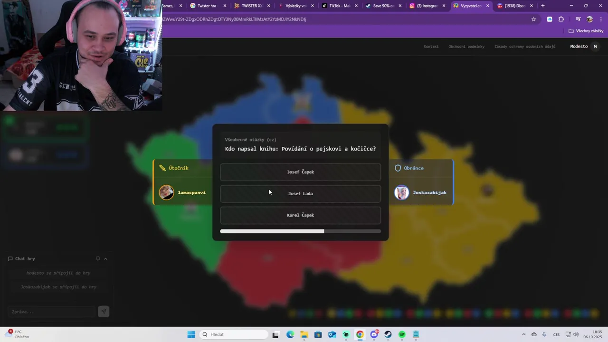Open Steam from taskbar

click(x=388, y=334)
